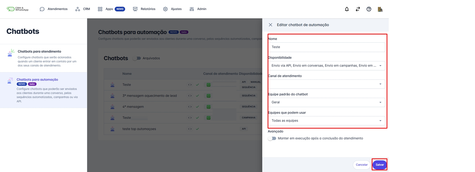Open the notifications bell icon
475x172 pixels.
(x=347, y=9)
